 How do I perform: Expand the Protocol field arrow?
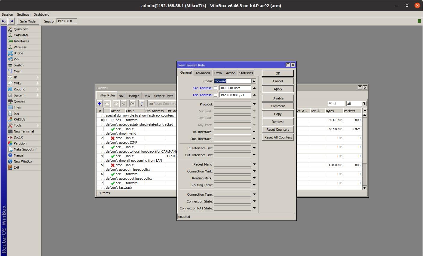click(x=254, y=104)
